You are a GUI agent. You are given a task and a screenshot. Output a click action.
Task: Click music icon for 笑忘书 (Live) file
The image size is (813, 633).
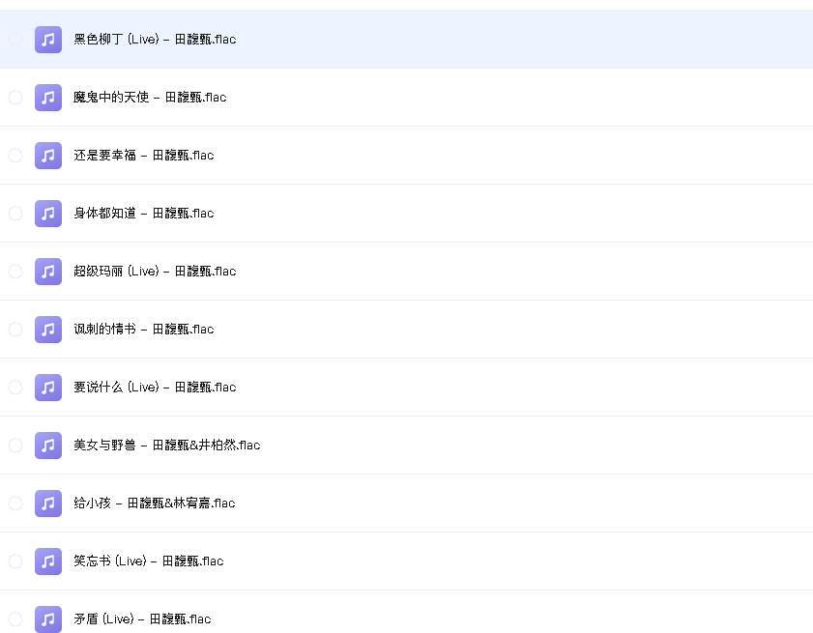click(48, 562)
